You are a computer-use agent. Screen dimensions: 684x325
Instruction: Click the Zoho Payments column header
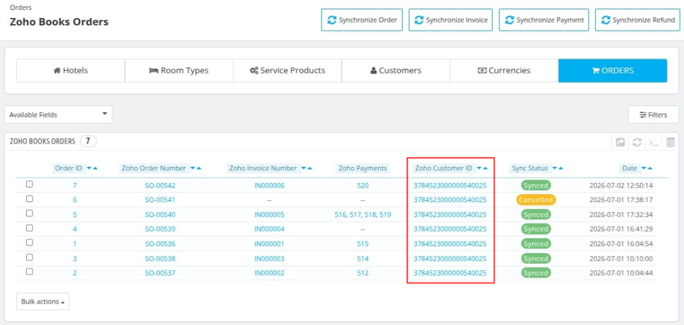[363, 168]
